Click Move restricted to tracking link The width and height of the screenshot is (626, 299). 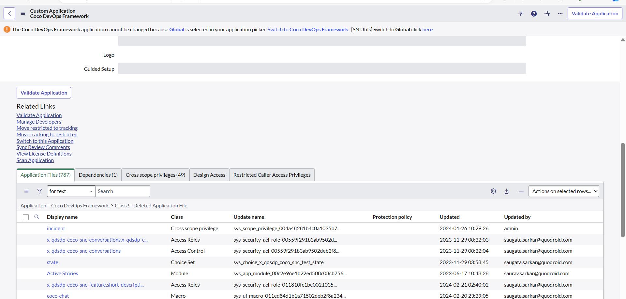(x=47, y=128)
